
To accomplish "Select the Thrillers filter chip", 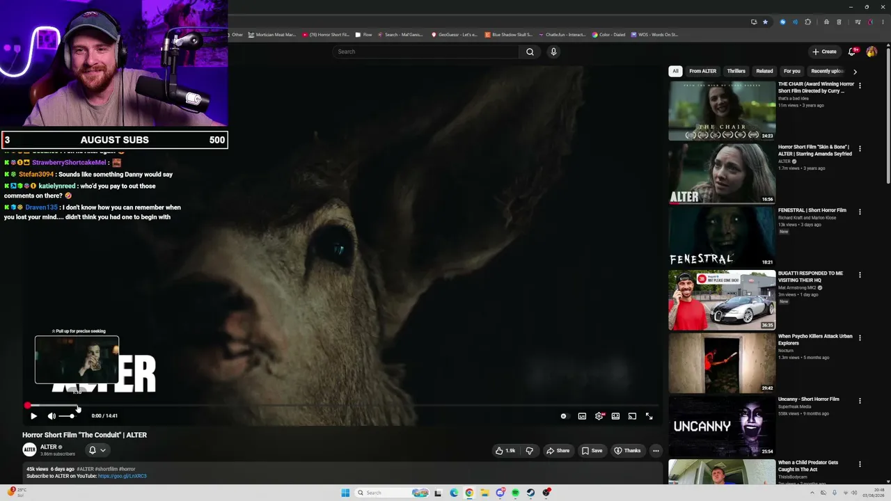I will coord(736,71).
